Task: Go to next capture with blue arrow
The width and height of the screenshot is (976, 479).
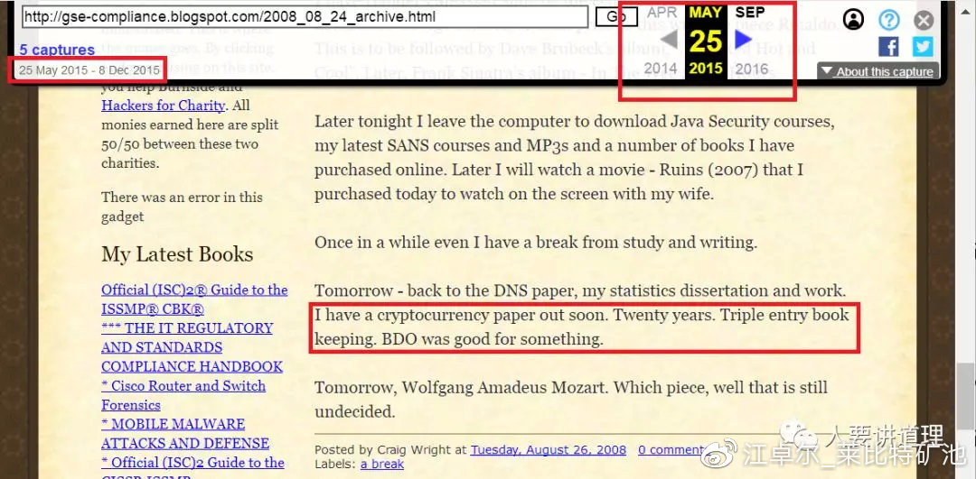Action: [x=744, y=39]
